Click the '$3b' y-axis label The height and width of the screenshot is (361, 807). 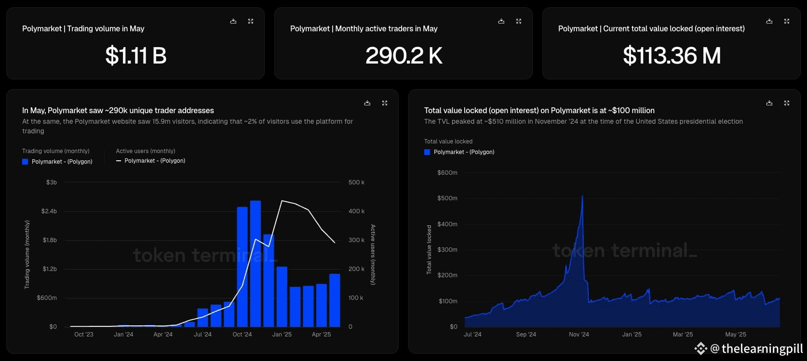click(x=52, y=182)
